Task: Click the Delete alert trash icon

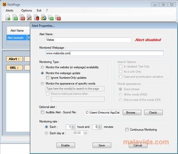Action: 36,17
